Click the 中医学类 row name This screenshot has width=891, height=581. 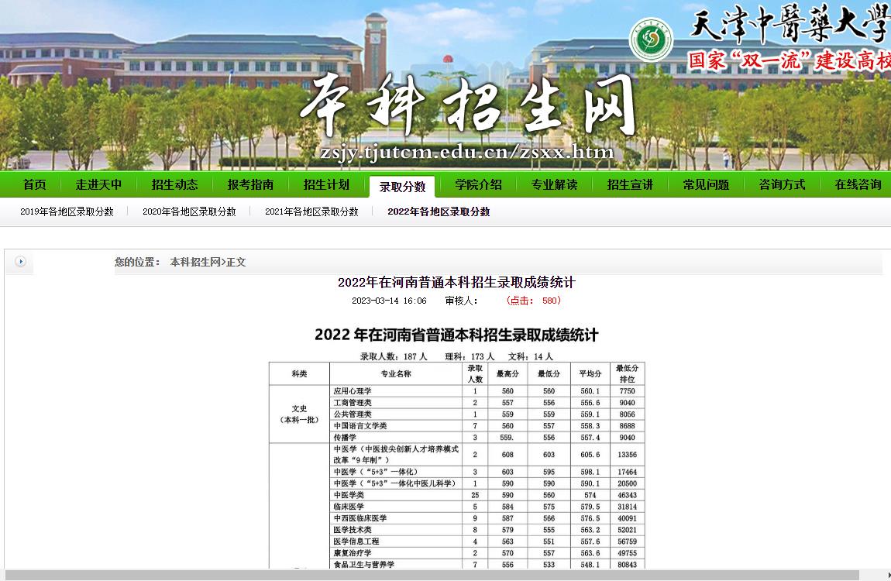[x=349, y=495]
